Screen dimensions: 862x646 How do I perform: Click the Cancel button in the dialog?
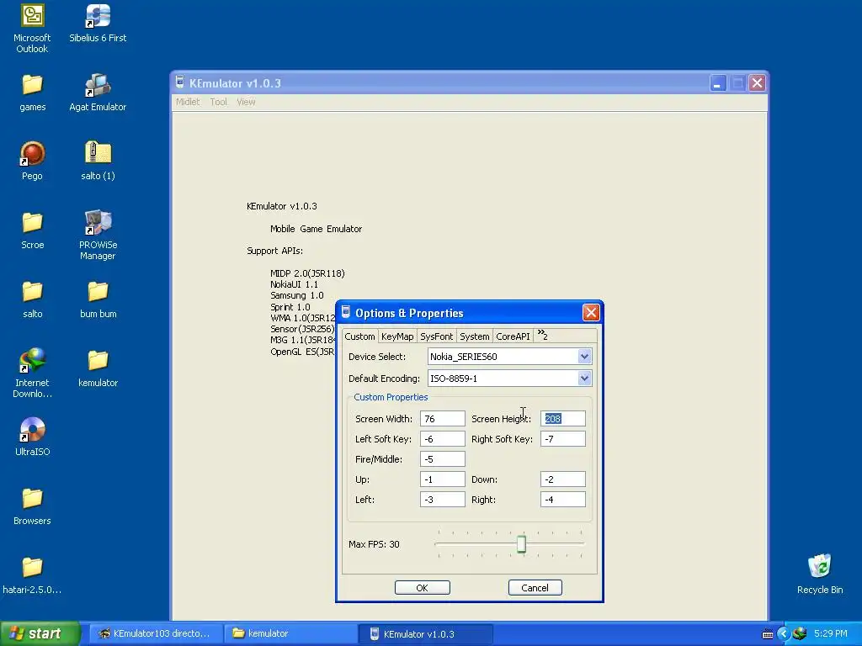click(535, 588)
